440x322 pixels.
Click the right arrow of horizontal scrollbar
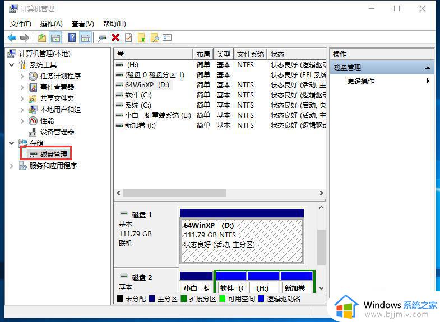pos(322,193)
